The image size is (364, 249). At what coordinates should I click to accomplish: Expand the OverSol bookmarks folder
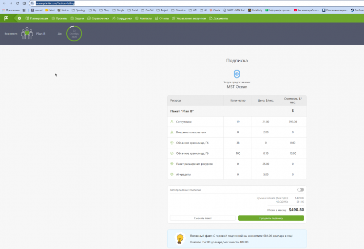pos(147,10)
